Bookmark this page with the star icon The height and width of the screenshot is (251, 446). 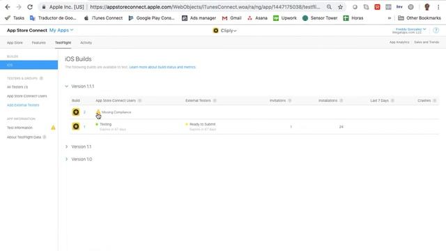coord(340,7)
